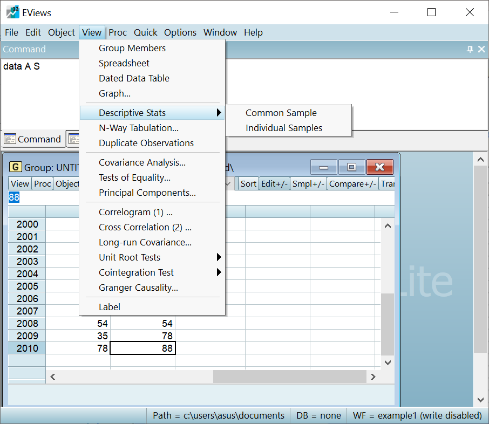The image size is (489, 424).
Task: Click the Sort button in group toolbar
Action: (x=248, y=184)
